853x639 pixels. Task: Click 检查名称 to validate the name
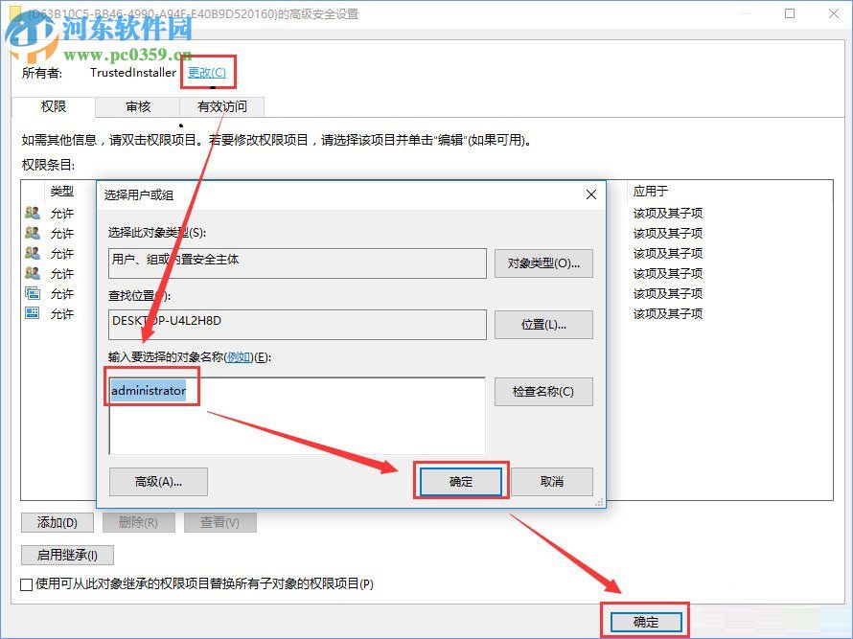click(x=543, y=392)
